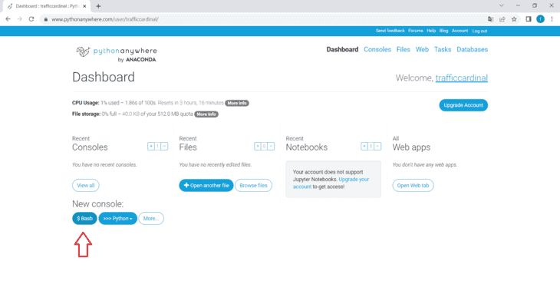Decrease the recent Files count with minus

(271, 146)
